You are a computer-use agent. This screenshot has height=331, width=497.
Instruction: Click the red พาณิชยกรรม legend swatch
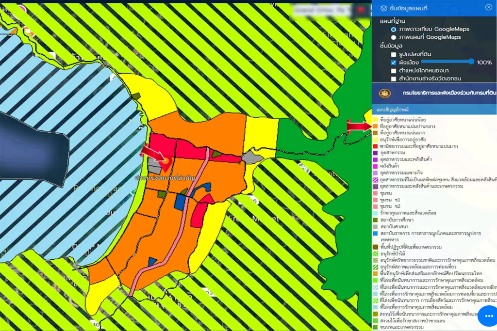tap(375, 146)
